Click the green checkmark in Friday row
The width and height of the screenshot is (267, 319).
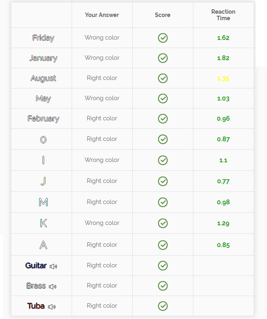click(163, 38)
